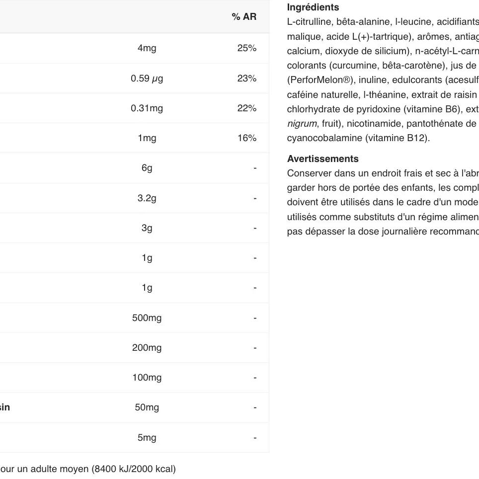Click the 16% value in % AR column

[246, 138]
